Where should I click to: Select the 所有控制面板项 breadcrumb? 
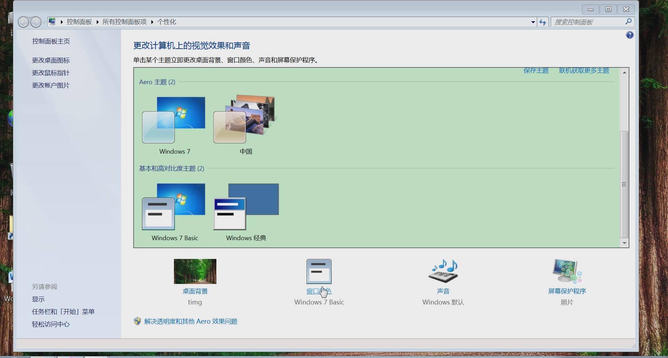[x=125, y=22]
